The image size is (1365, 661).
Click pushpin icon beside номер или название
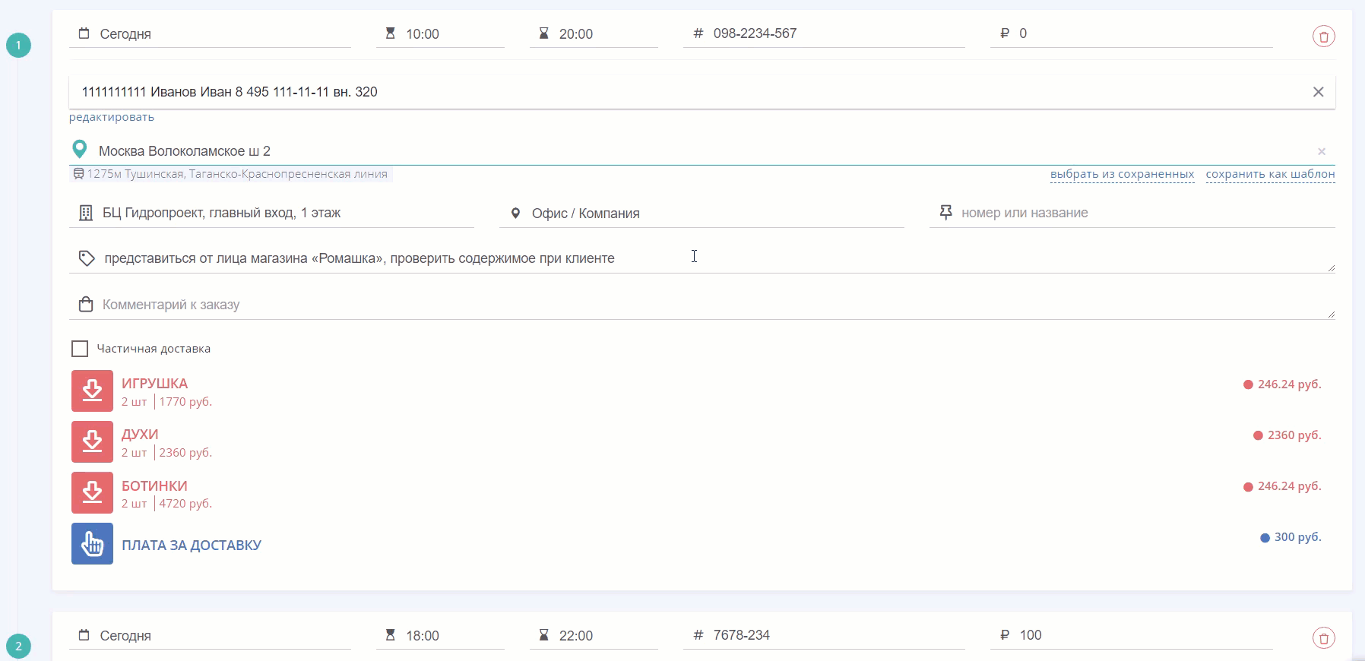pos(945,213)
